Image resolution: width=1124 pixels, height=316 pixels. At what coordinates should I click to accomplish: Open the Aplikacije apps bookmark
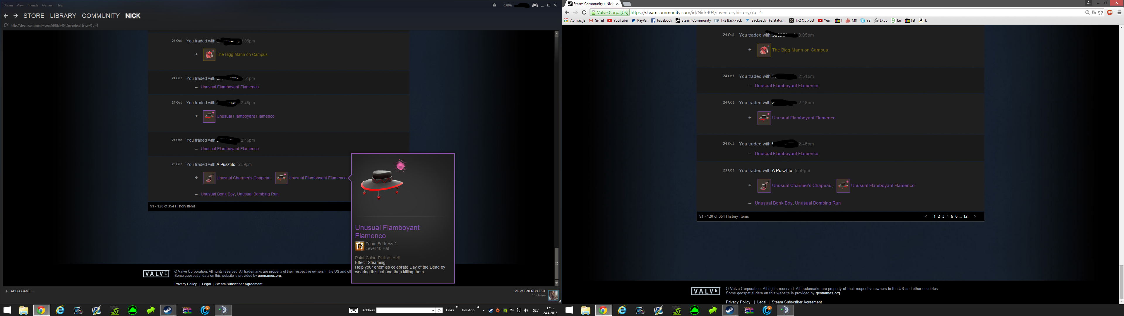574,20
